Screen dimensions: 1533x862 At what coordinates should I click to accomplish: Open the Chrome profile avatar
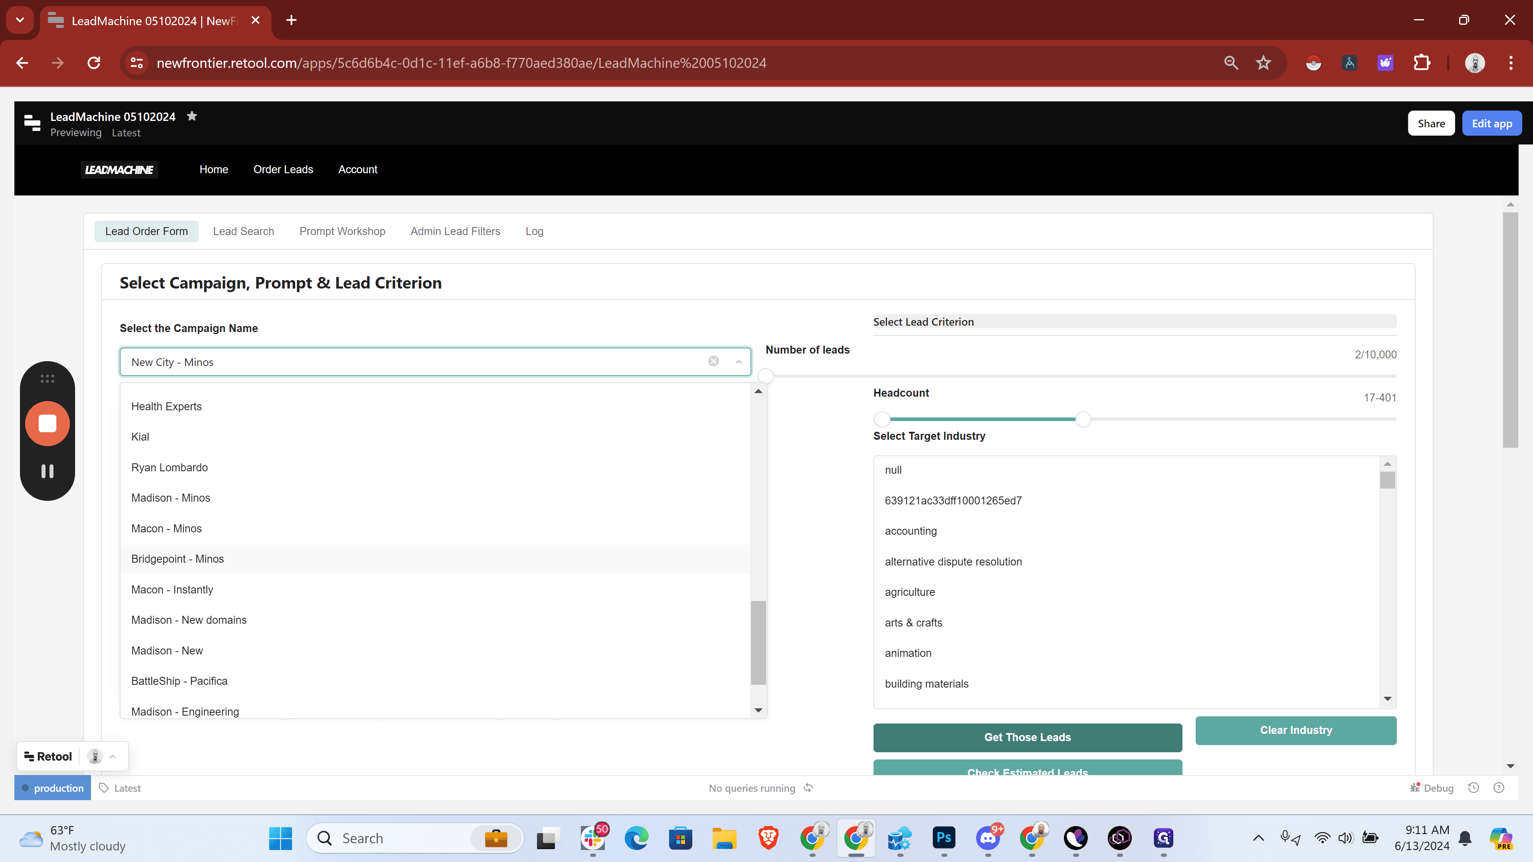tap(1475, 63)
